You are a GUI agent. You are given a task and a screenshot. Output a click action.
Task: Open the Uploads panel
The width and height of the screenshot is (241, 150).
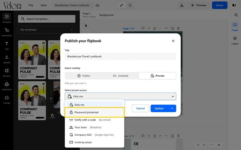[x=7, y=59]
